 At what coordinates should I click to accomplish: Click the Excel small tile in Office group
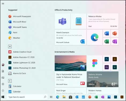(107, 41)
